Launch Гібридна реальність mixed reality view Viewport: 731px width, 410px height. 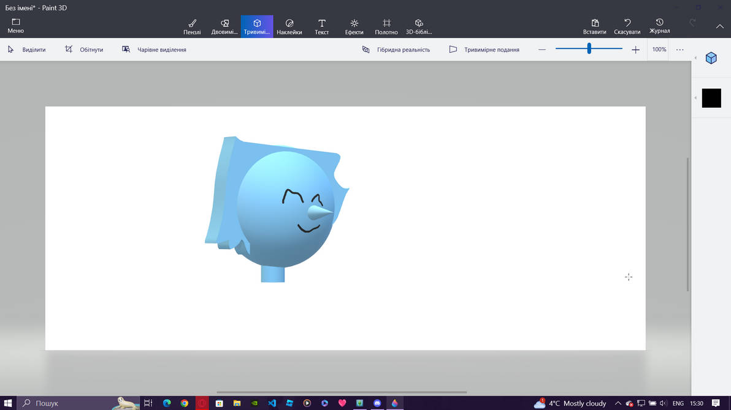tap(396, 50)
